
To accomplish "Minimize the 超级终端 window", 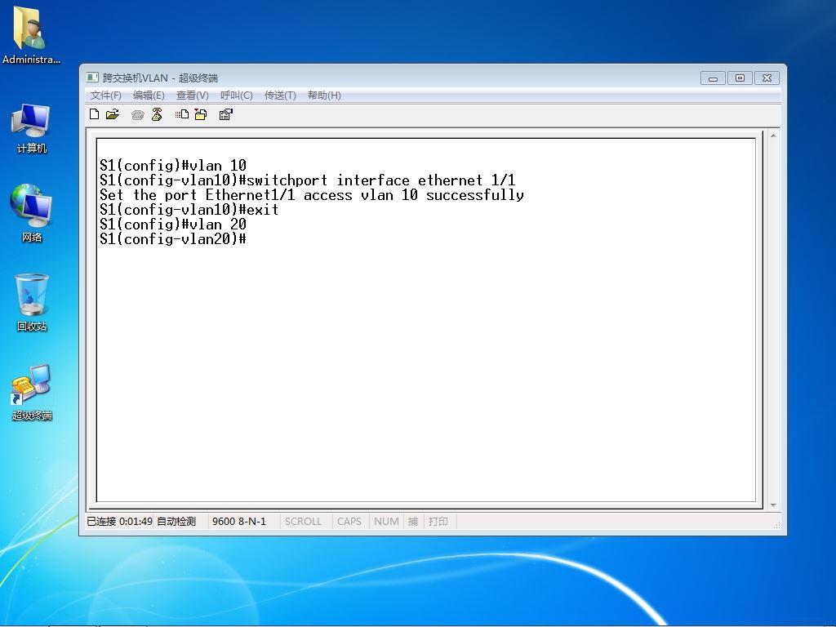I will pos(714,78).
